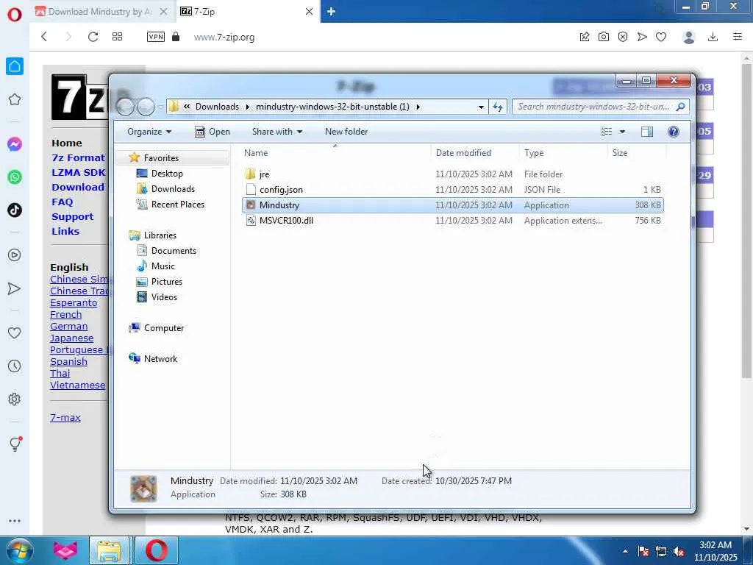Select Desktop in Favorites
The height and width of the screenshot is (565, 753).
(166, 174)
